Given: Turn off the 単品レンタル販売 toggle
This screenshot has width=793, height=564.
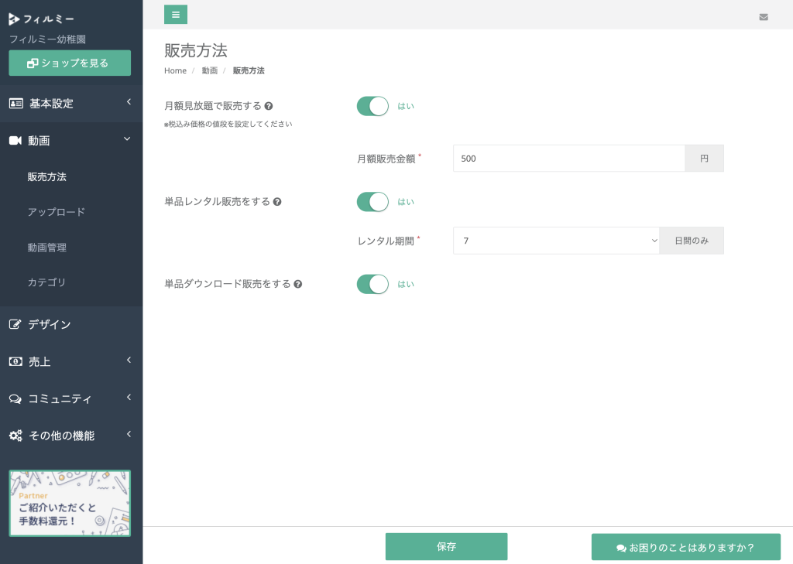Looking at the screenshot, I should tap(372, 202).
